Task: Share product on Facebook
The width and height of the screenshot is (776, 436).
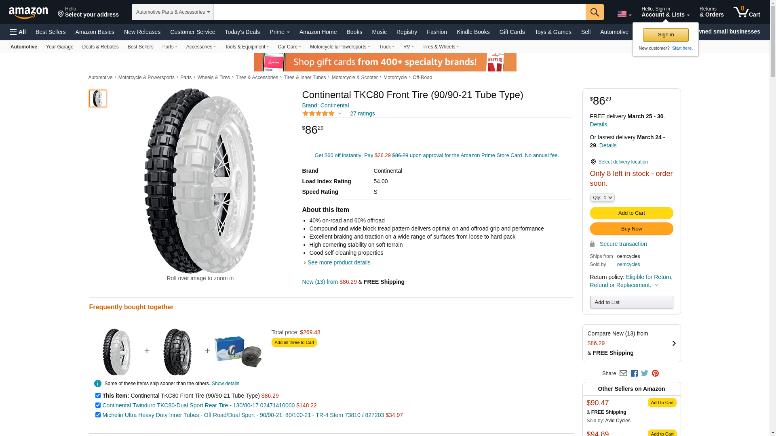Action: [x=634, y=373]
